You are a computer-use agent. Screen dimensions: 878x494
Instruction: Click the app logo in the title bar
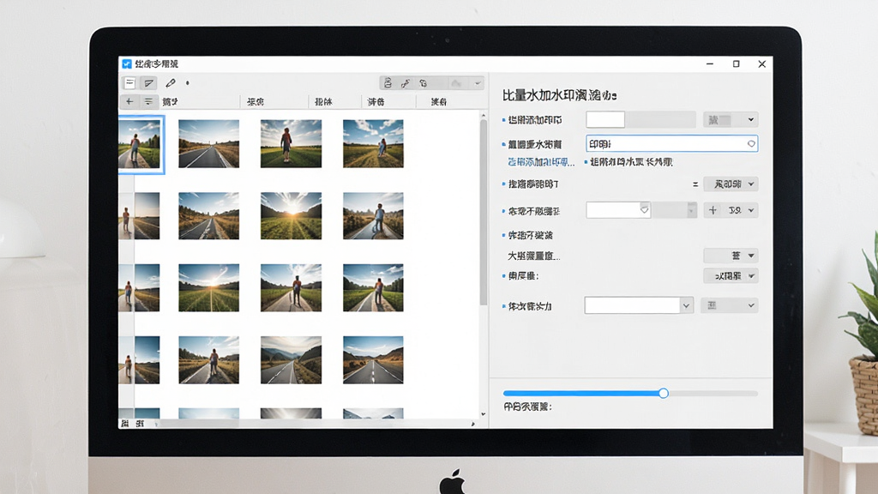click(127, 63)
